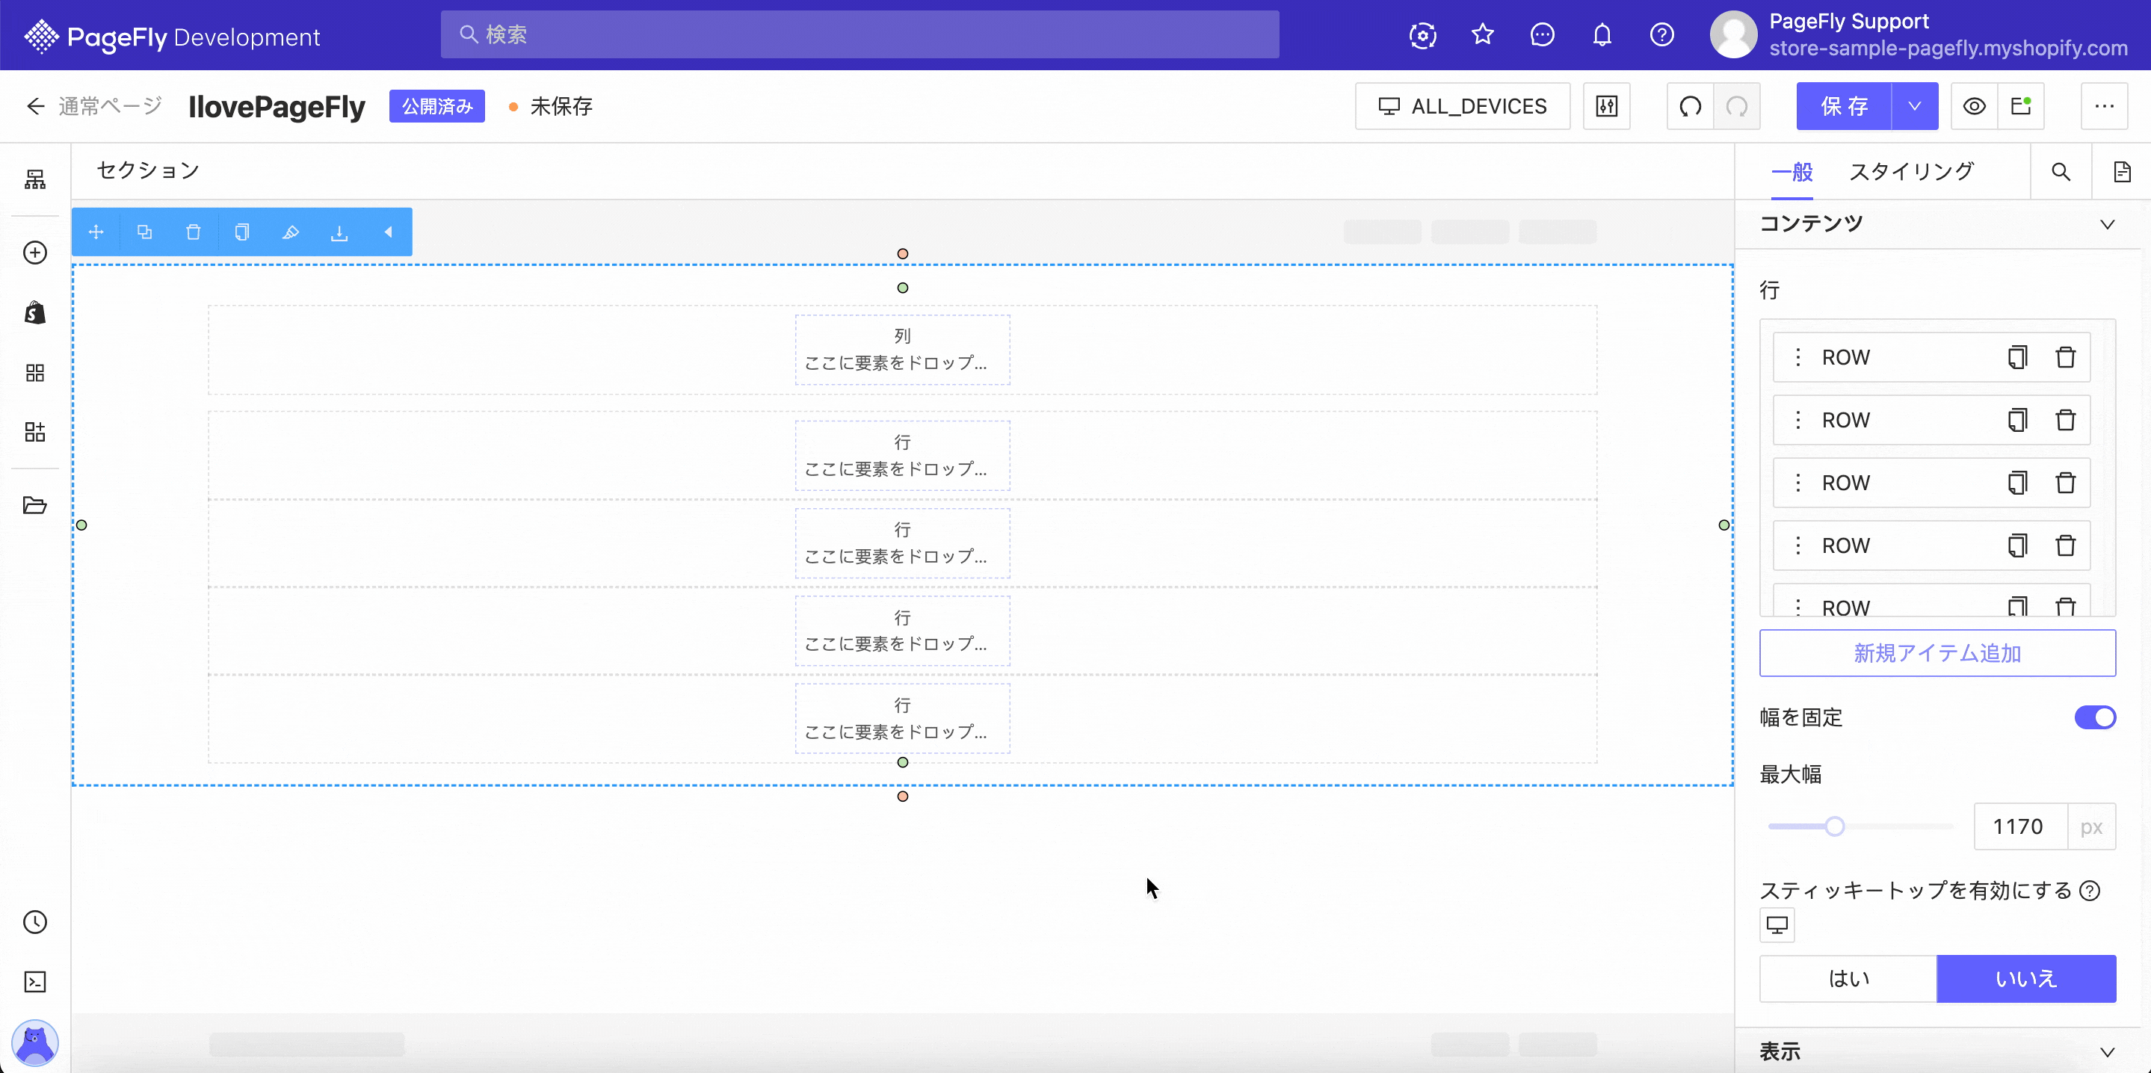Toggle the 幅を固定 switch off

[2095, 717]
